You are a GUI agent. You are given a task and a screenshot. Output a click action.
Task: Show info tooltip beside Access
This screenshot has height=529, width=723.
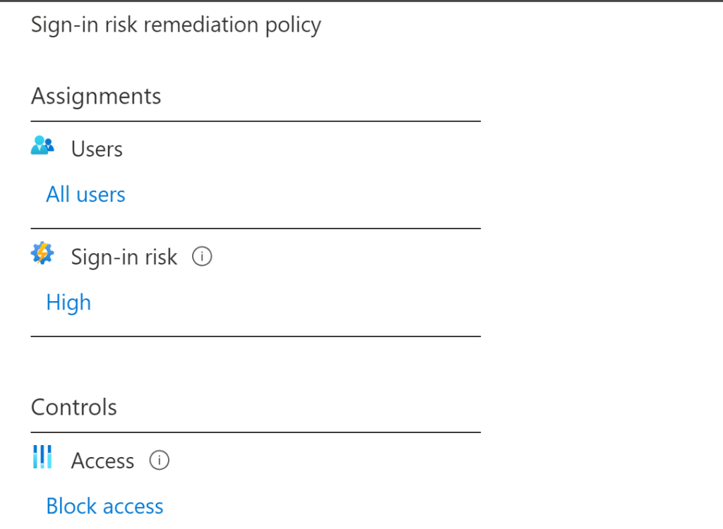click(x=160, y=461)
